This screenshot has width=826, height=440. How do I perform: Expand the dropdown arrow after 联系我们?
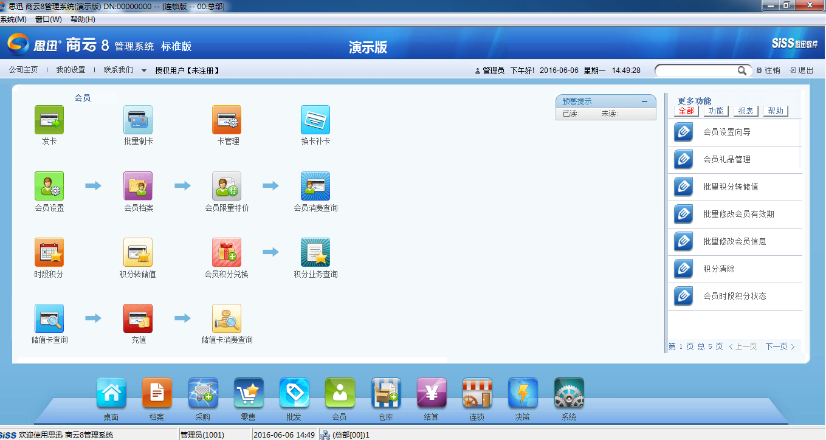pos(144,70)
